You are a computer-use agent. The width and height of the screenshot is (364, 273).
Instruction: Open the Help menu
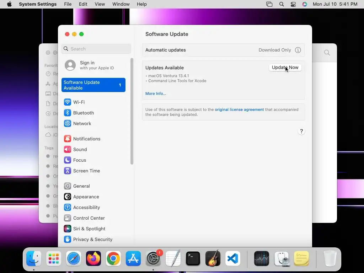[x=141, y=4]
